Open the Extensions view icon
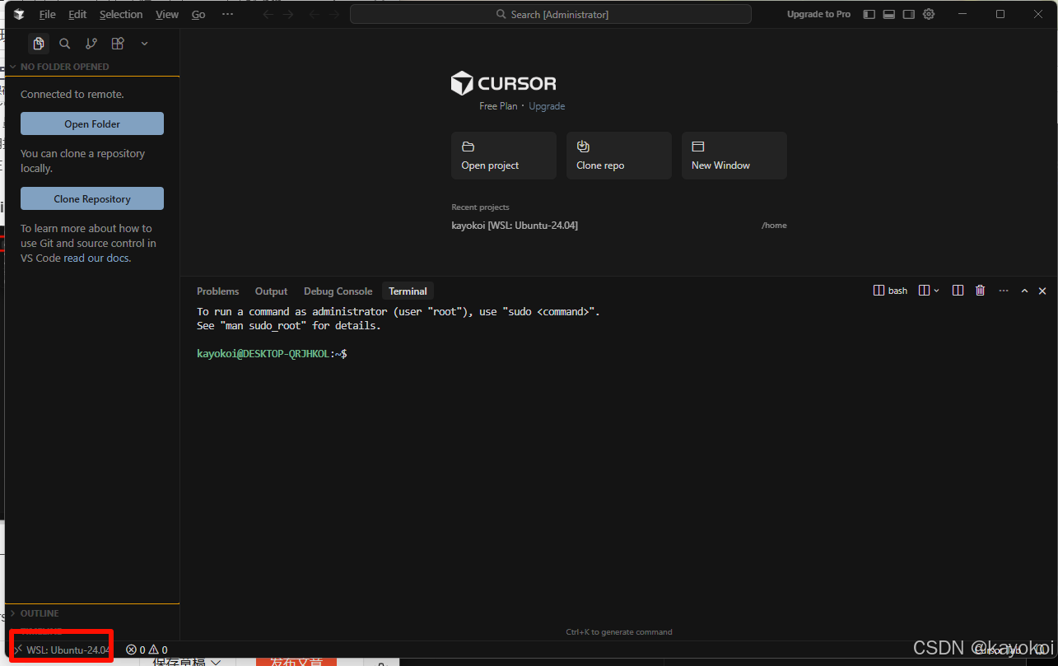Image resolution: width=1058 pixels, height=666 pixels. [x=118, y=44]
